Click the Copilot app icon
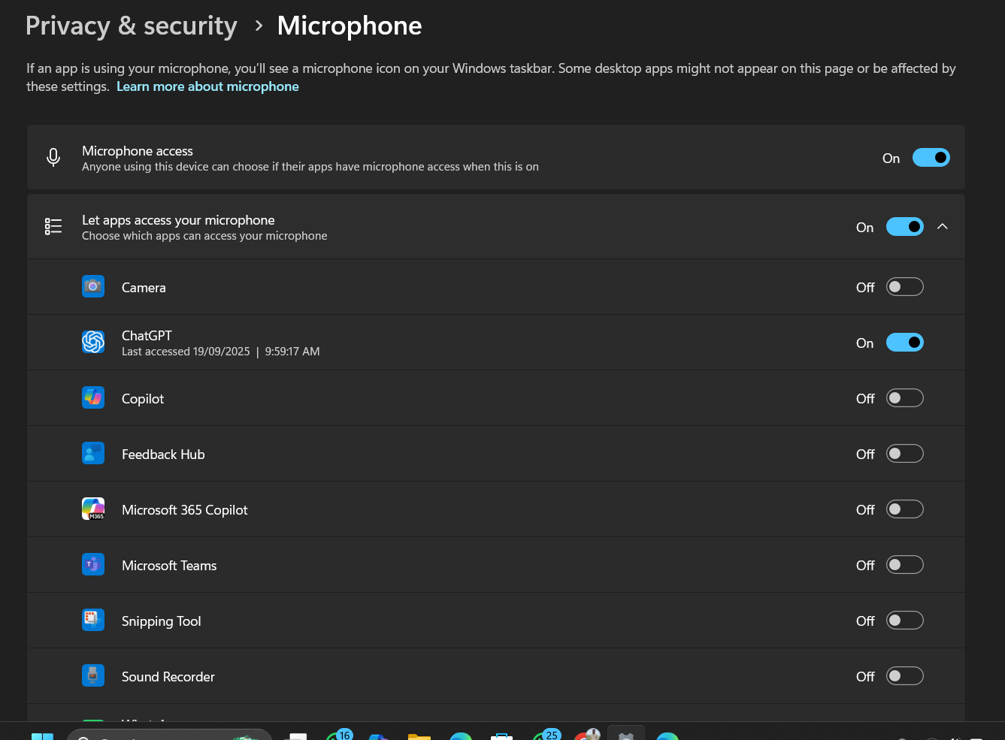This screenshot has width=1005, height=740. [x=93, y=397]
